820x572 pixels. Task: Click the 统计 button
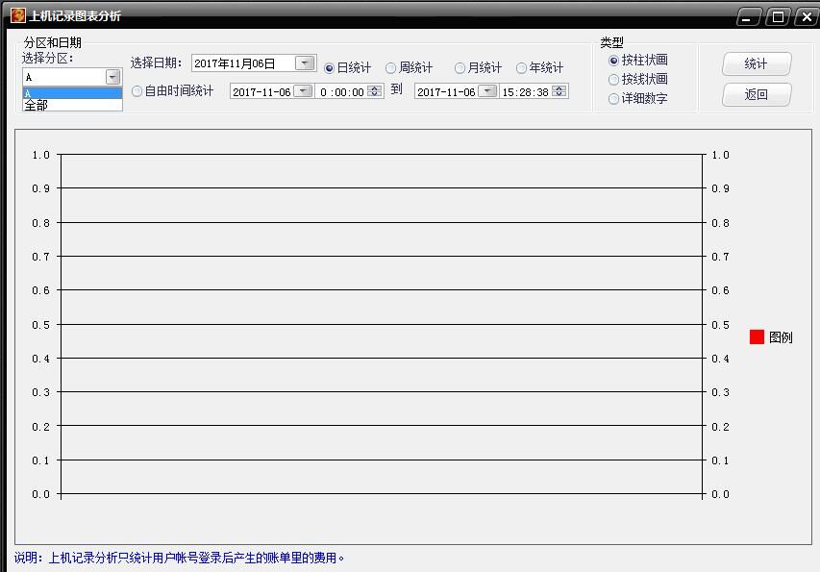pos(757,64)
